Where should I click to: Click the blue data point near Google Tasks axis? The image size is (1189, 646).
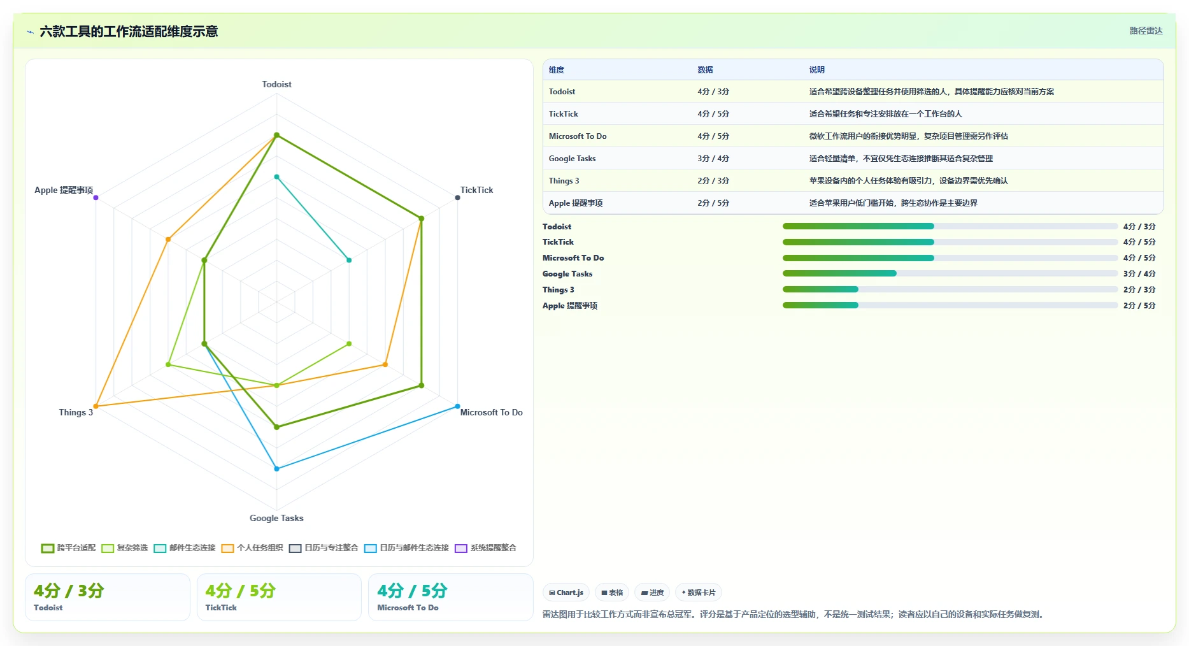[x=276, y=469]
